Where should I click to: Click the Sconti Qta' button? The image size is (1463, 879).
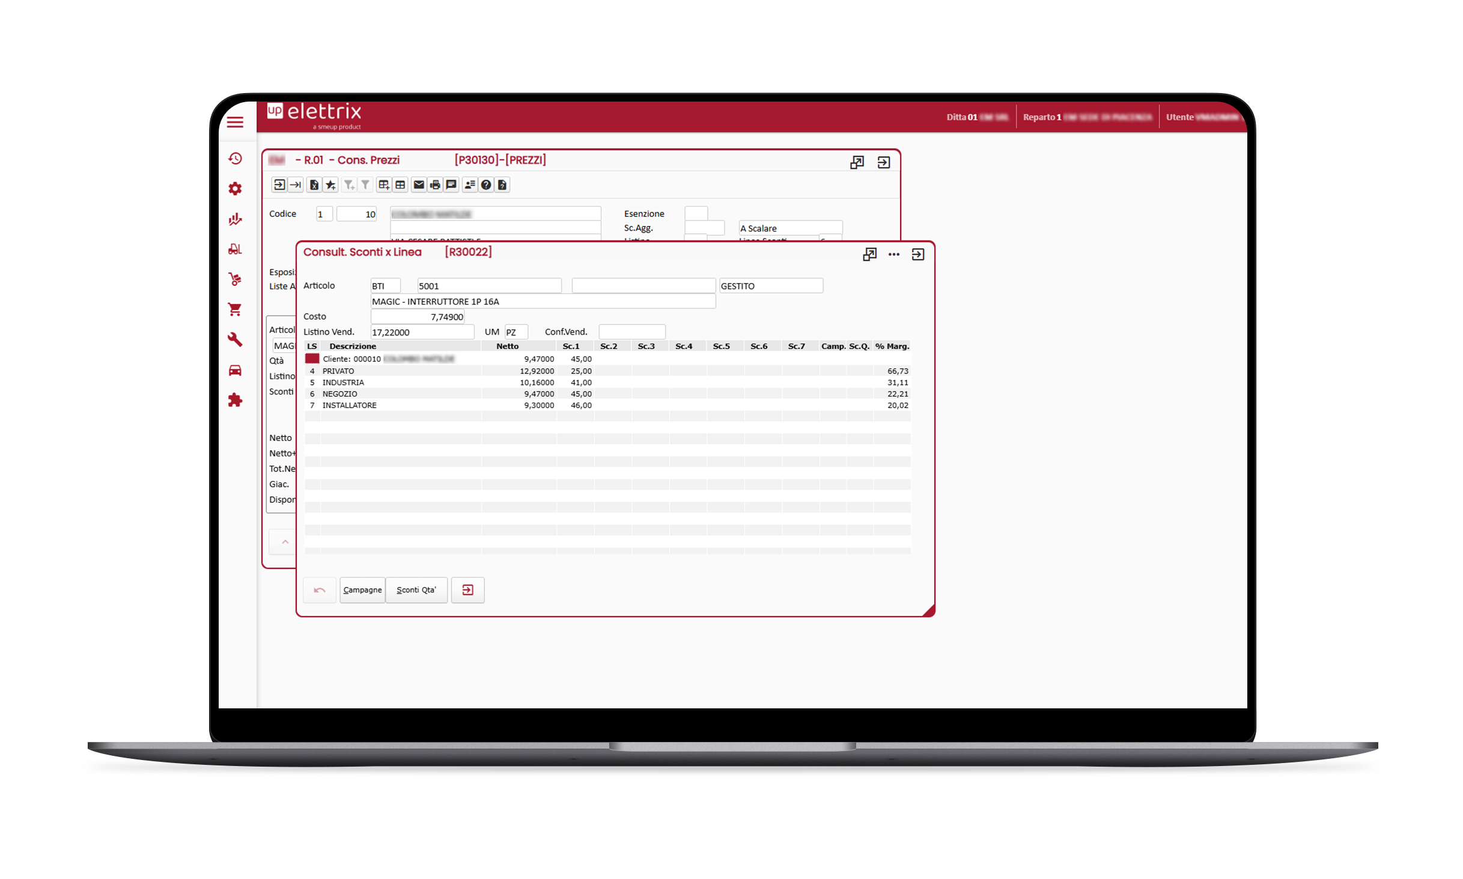coord(416,590)
